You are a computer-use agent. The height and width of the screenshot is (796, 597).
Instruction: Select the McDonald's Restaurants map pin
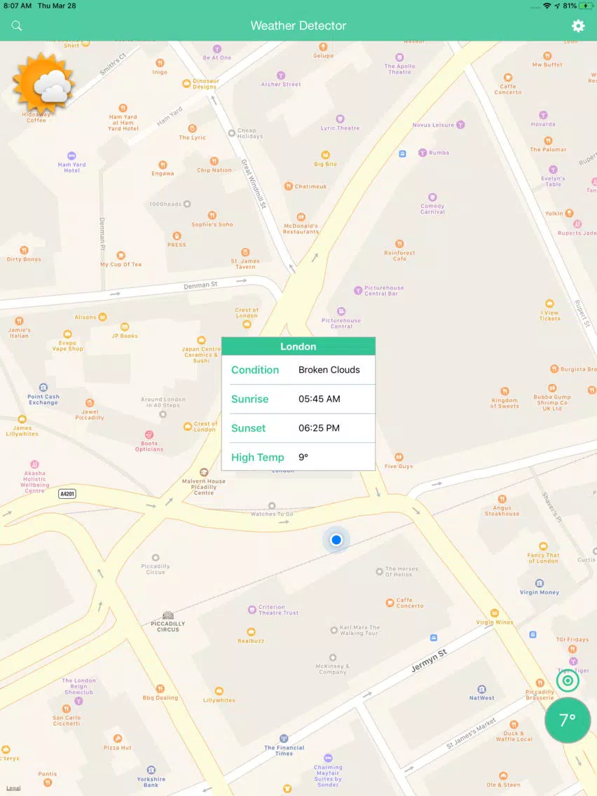301,217
